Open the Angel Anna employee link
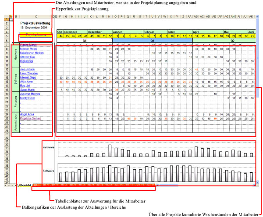The width and height of the screenshot is (263, 217). tap(27, 114)
